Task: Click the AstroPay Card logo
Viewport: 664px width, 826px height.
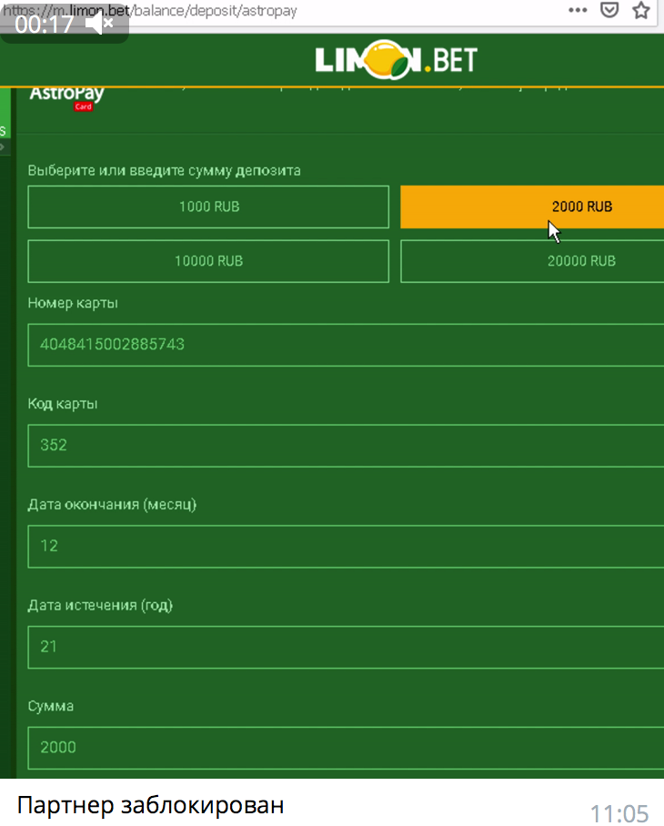Action: tap(67, 98)
